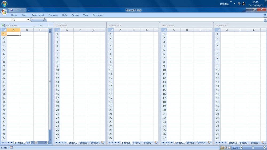Open the Insert ribbon tab
The width and height of the screenshot is (267, 150).
point(25,15)
